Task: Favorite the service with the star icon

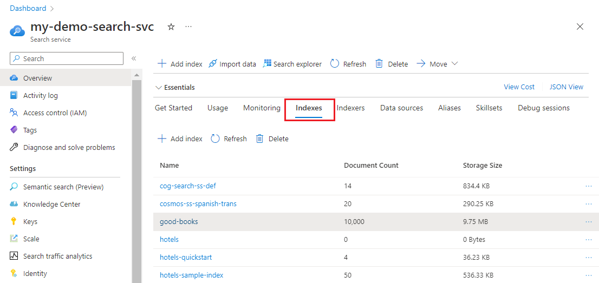Action: tap(171, 27)
